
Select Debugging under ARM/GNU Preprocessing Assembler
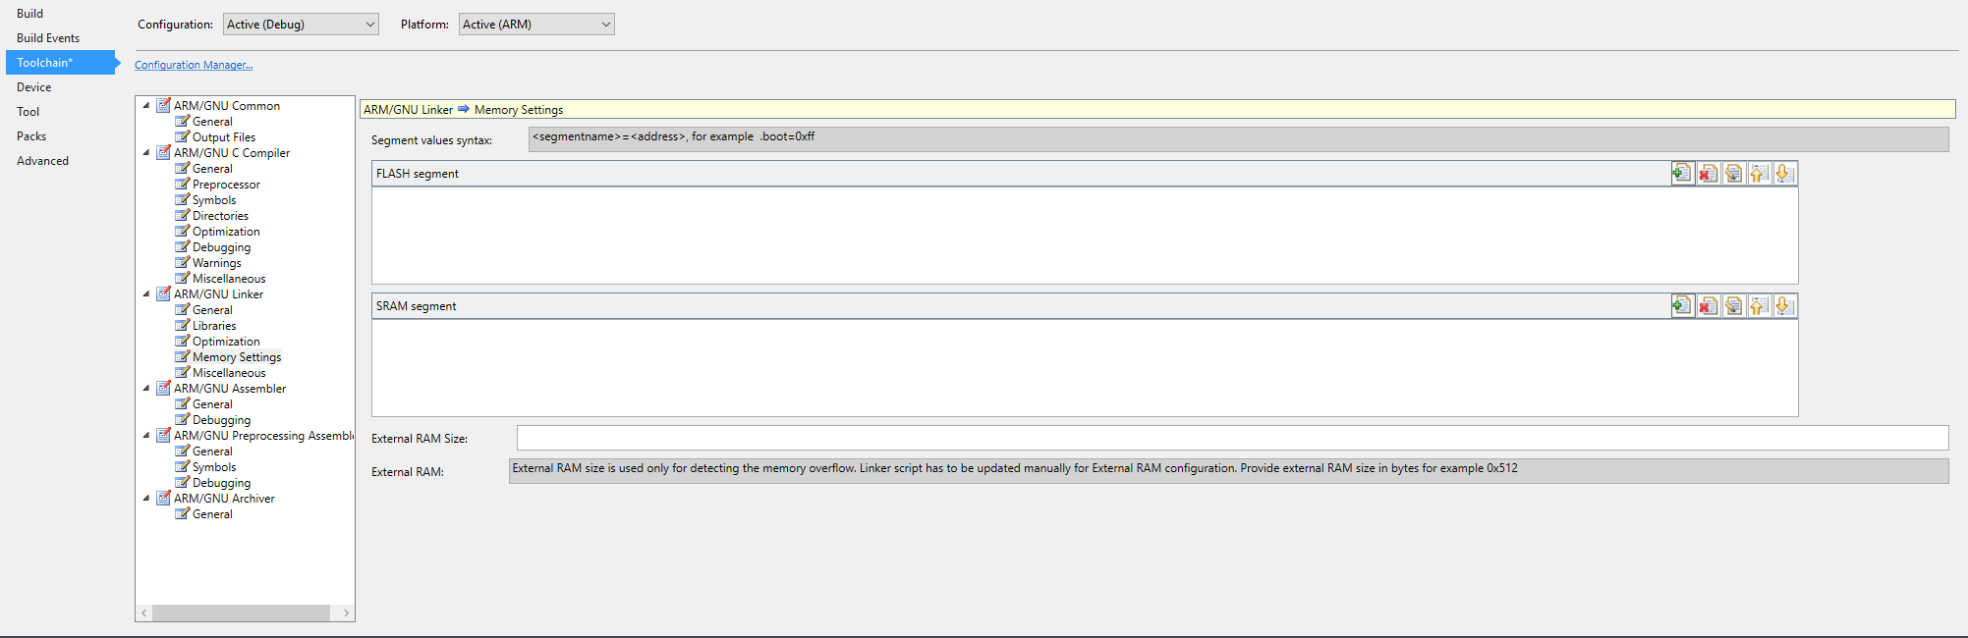(221, 483)
